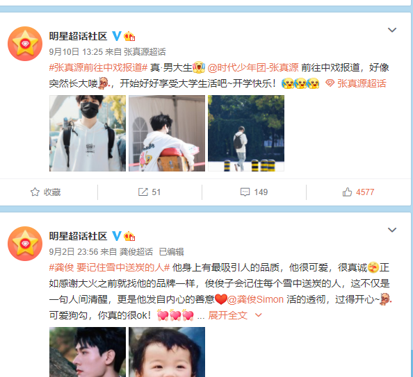Open mention @龚俊Simon

tap(255, 299)
